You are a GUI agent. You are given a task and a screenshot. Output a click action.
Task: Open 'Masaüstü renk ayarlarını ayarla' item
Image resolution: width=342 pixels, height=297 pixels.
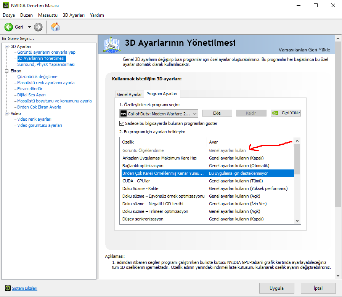pos(46,83)
